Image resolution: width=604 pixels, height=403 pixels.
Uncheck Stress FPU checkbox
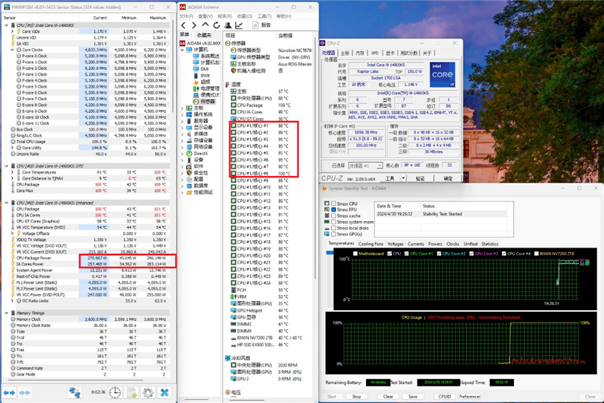point(334,210)
